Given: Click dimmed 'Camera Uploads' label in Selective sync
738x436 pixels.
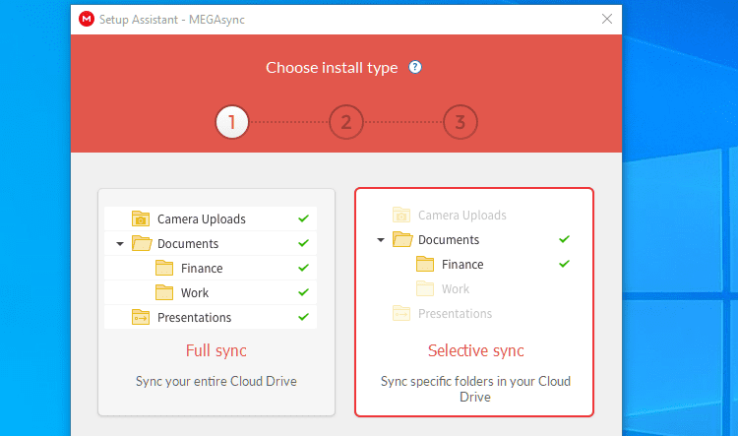Looking at the screenshot, I should [462, 216].
